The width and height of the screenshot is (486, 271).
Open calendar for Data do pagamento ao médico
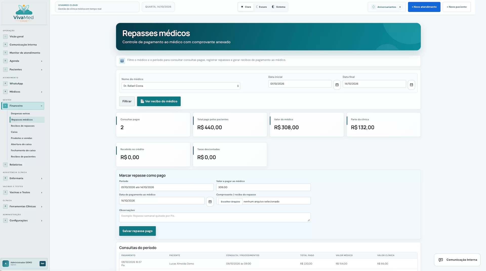pyautogui.click(x=210, y=202)
